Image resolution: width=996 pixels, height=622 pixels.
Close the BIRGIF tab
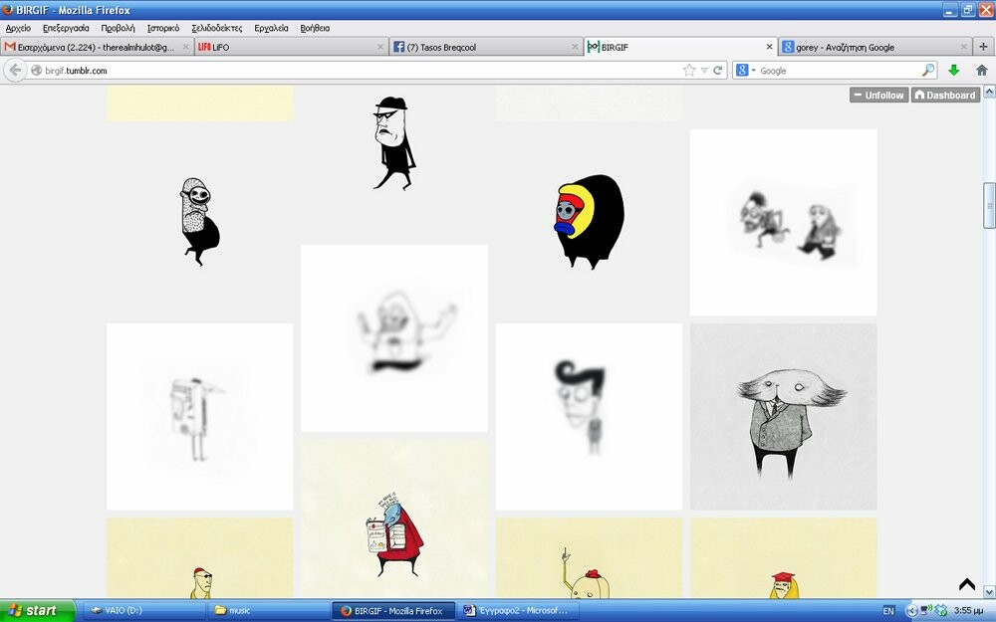[x=769, y=47]
